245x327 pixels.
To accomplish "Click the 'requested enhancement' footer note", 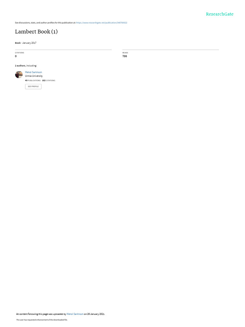I will [42, 320].
